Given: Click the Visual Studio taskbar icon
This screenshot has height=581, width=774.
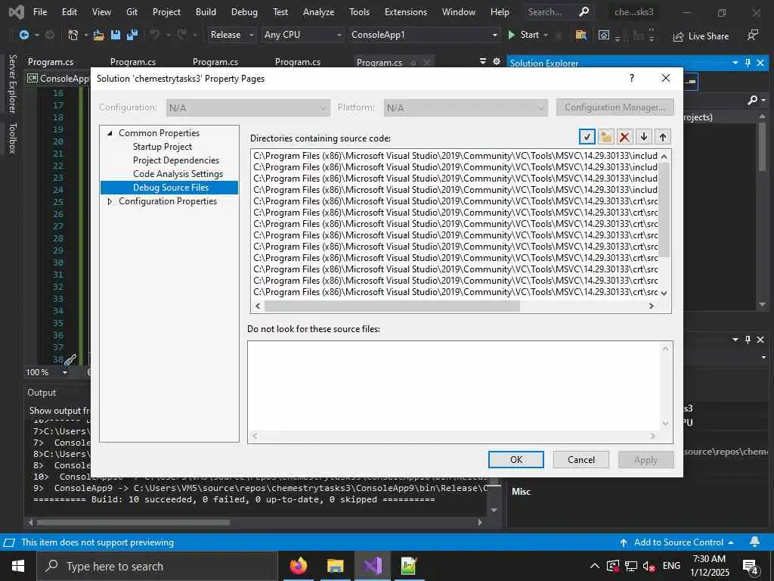Looking at the screenshot, I should point(373,566).
